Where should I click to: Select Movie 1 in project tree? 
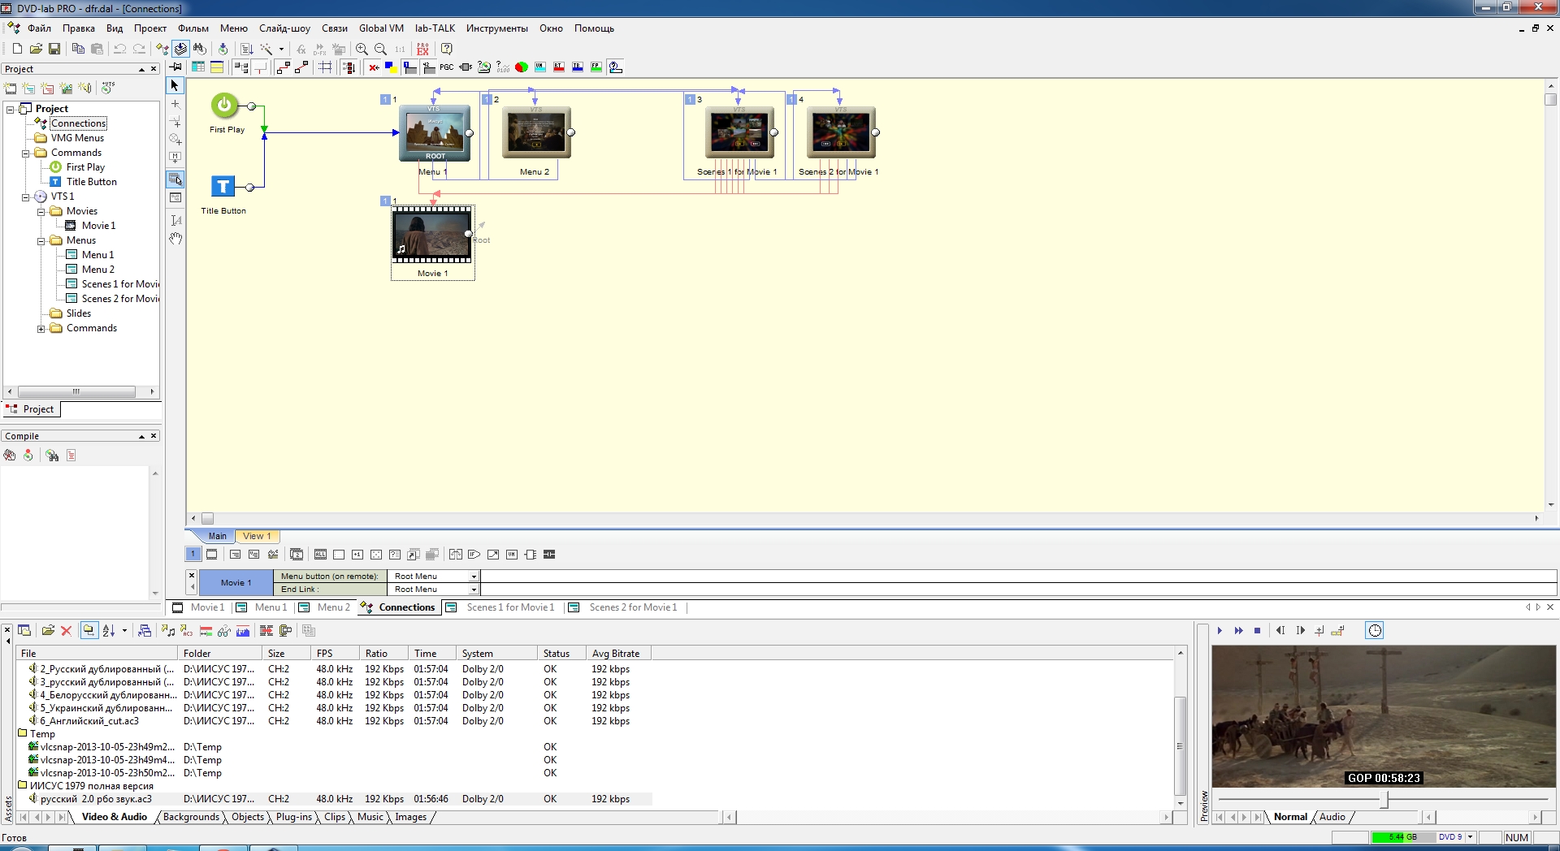(x=98, y=226)
